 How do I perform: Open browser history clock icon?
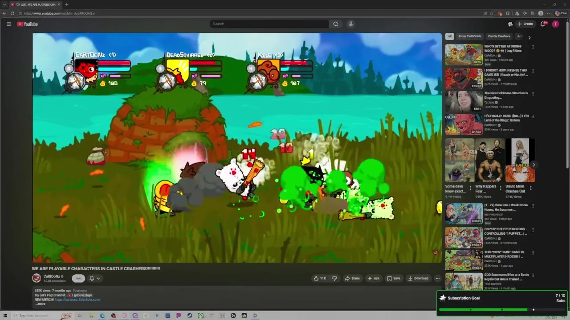(533, 13)
